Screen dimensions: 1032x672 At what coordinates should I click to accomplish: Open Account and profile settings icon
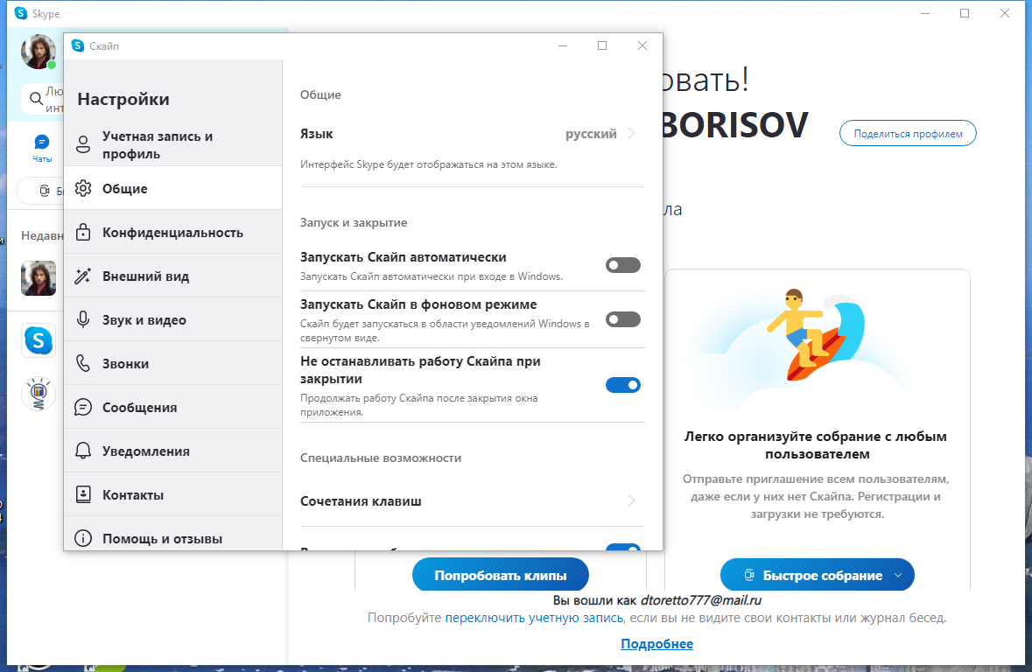(x=83, y=144)
